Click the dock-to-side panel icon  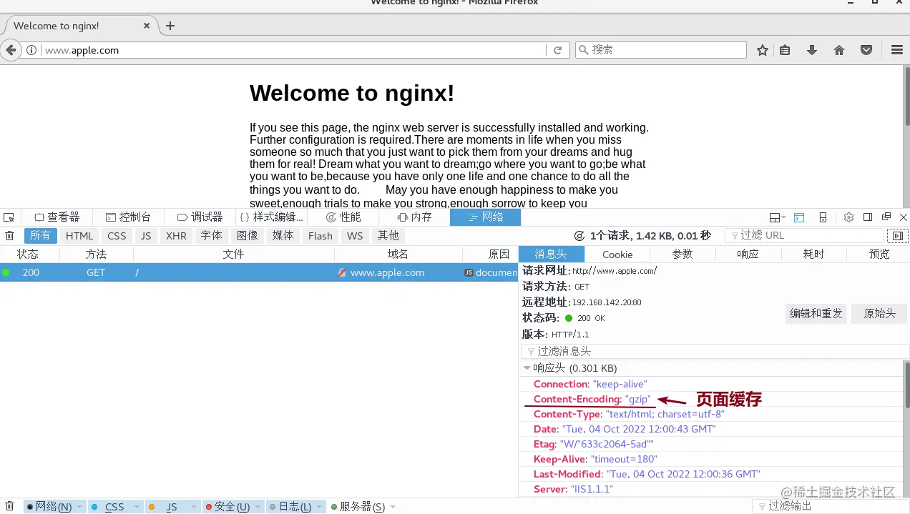[866, 217]
